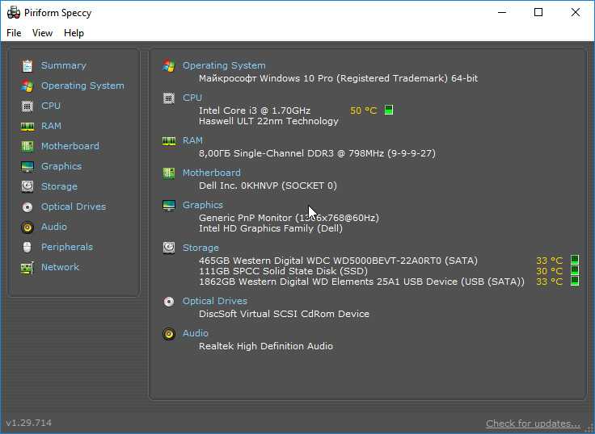Select Audio in the sidebar
This screenshot has width=595, height=434.
pyautogui.click(x=54, y=227)
